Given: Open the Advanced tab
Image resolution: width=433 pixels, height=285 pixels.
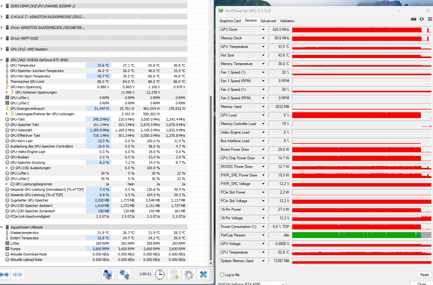Looking at the screenshot, I should point(268,21).
